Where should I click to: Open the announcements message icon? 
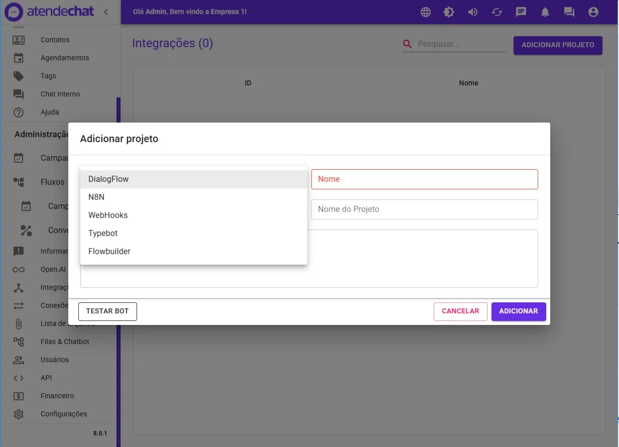pos(521,12)
